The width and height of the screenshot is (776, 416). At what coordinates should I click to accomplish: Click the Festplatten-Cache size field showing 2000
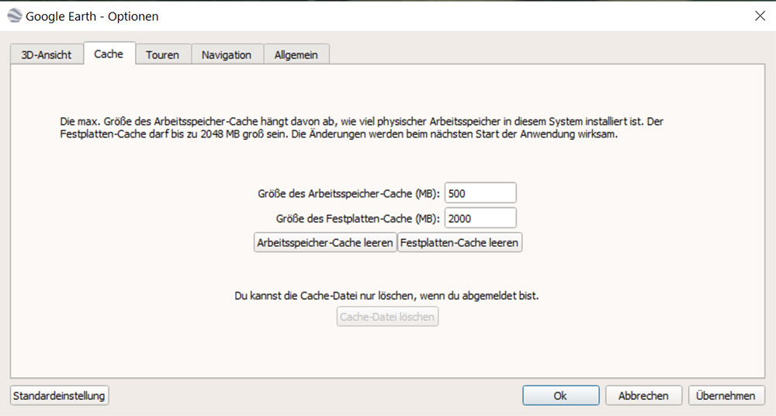point(480,218)
